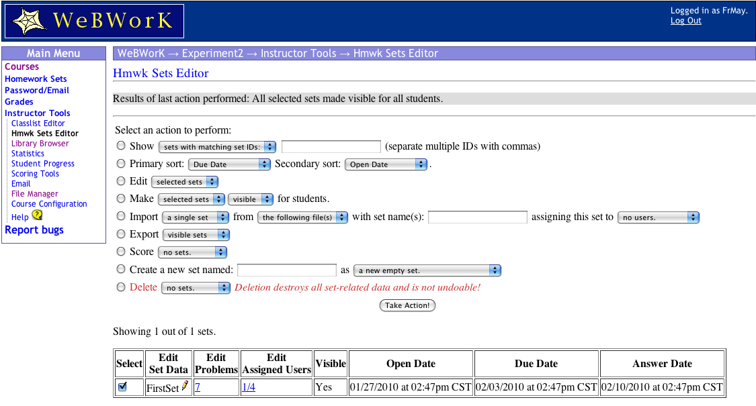Select the Make radio button
Image resolution: width=756 pixels, height=406 pixels.
[x=121, y=198]
